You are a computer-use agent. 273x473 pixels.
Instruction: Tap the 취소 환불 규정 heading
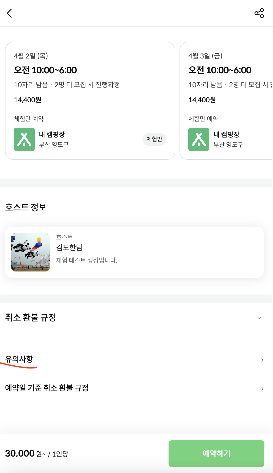point(31,318)
